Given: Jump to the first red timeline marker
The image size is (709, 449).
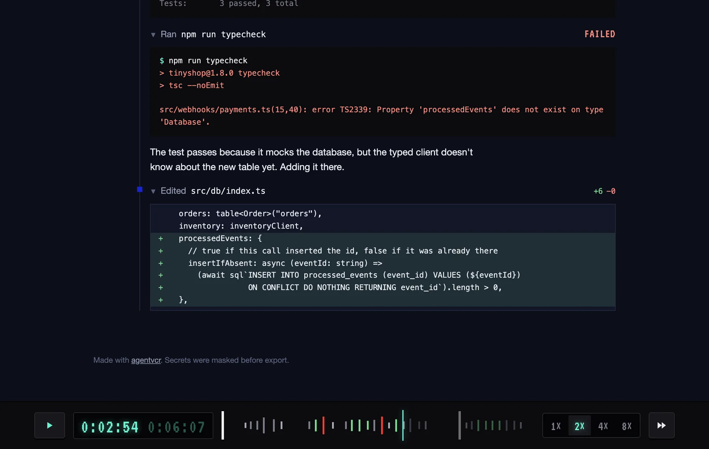Looking at the screenshot, I should tap(323, 425).
